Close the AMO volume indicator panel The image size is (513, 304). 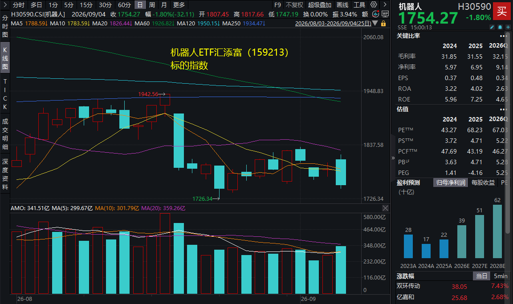385,208
